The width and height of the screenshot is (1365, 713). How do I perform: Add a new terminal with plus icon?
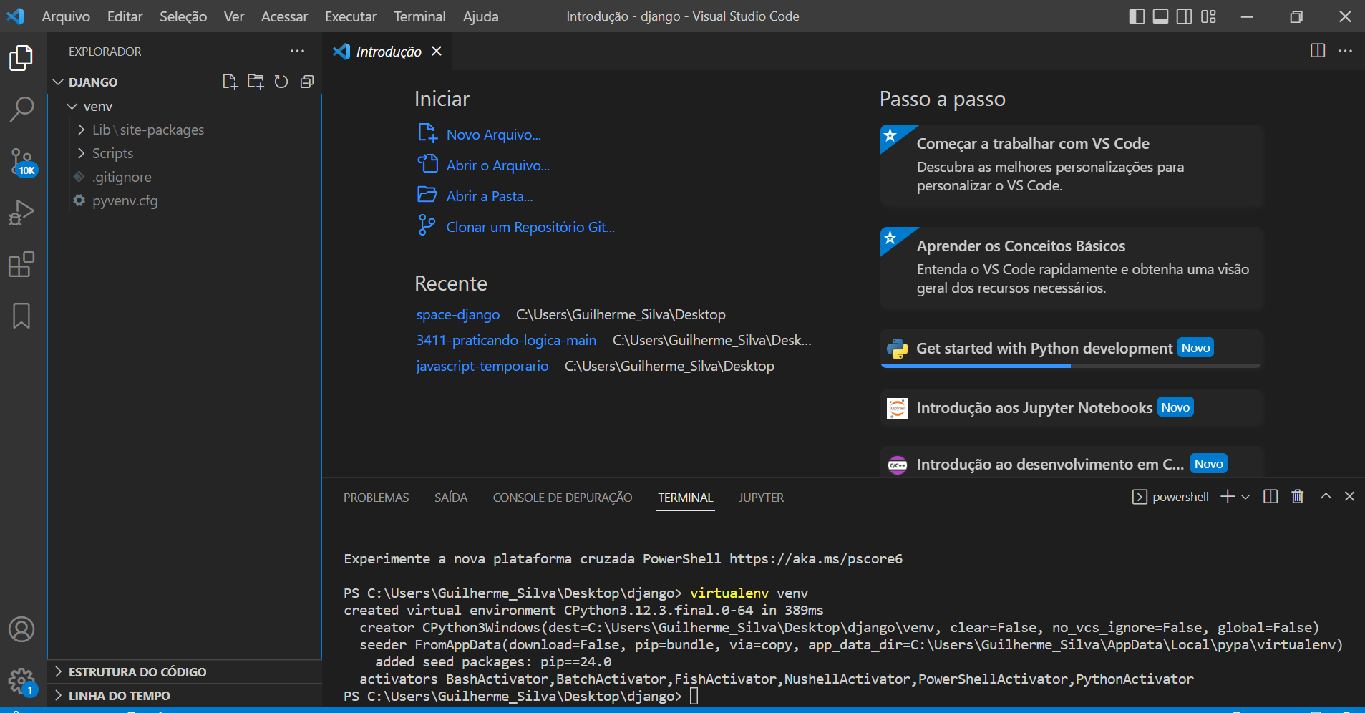click(x=1228, y=497)
